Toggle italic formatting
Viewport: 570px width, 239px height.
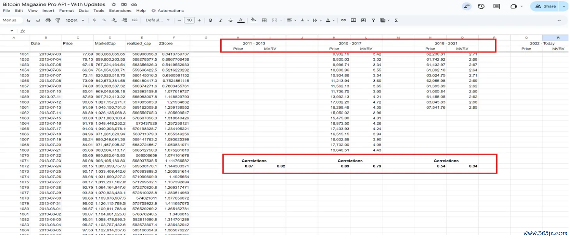(x=221, y=20)
